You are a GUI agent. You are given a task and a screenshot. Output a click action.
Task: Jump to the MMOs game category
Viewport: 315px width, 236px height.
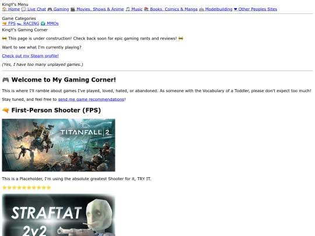[50, 23]
